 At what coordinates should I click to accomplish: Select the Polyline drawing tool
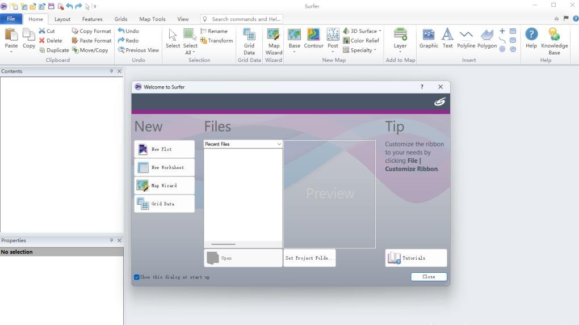click(466, 39)
